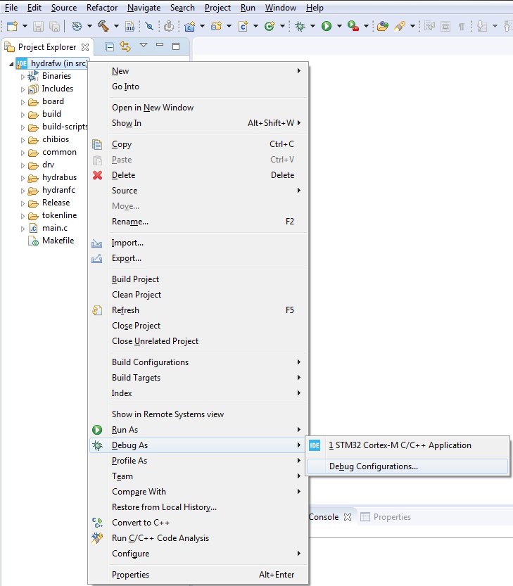
Task: Click Export... in the context menu
Action: [x=198, y=258]
